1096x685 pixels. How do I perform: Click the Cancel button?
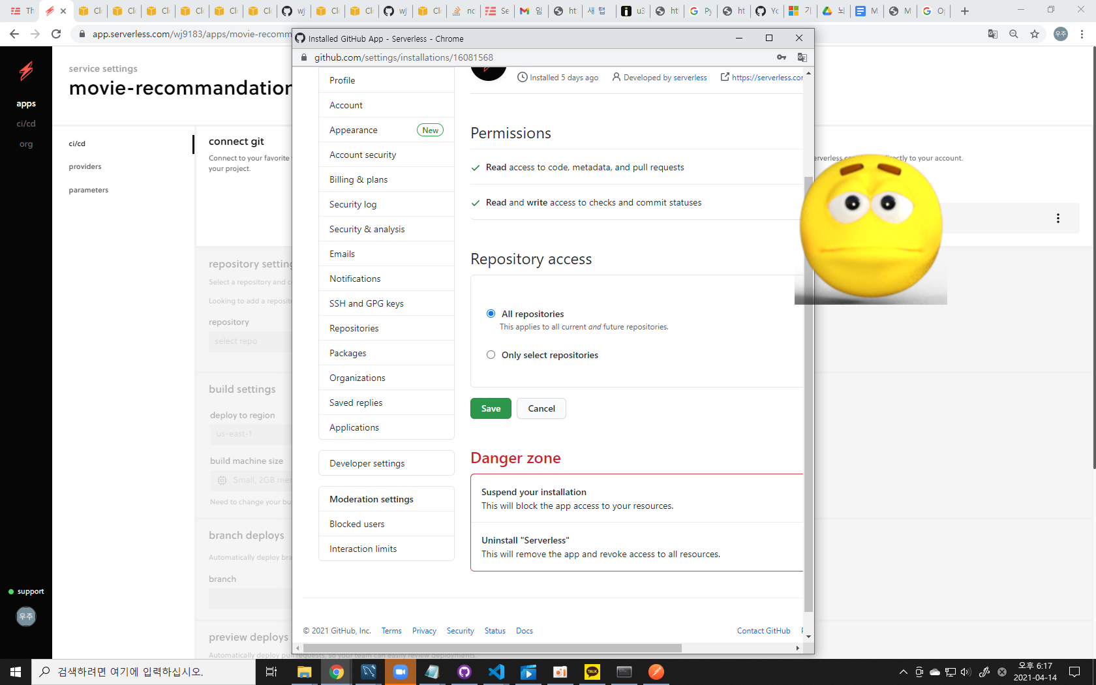(541, 408)
